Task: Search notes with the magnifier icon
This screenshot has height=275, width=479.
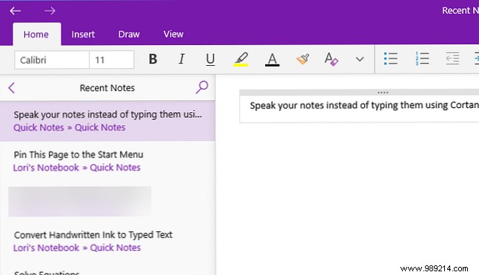Action: [x=201, y=87]
